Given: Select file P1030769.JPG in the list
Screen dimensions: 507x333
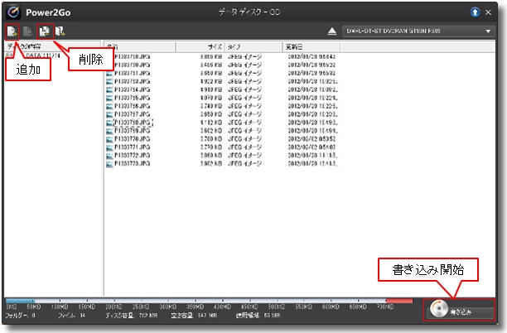Looking at the screenshot, I should click(132, 131).
